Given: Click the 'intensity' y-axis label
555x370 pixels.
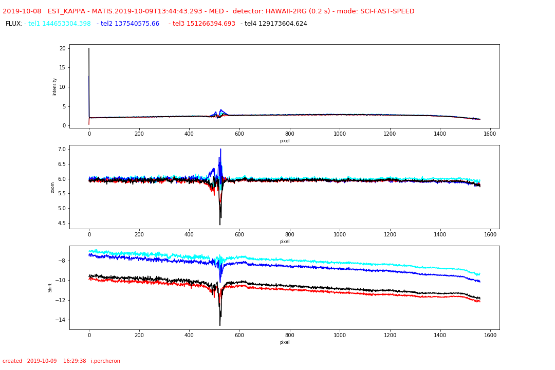Looking at the screenshot, I should tap(55, 86).
